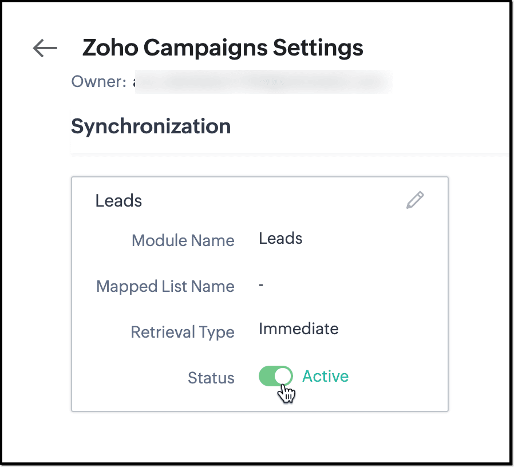
Task: Select the blurred owner email value
Action: pyautogui.click(x=263, y=82)
